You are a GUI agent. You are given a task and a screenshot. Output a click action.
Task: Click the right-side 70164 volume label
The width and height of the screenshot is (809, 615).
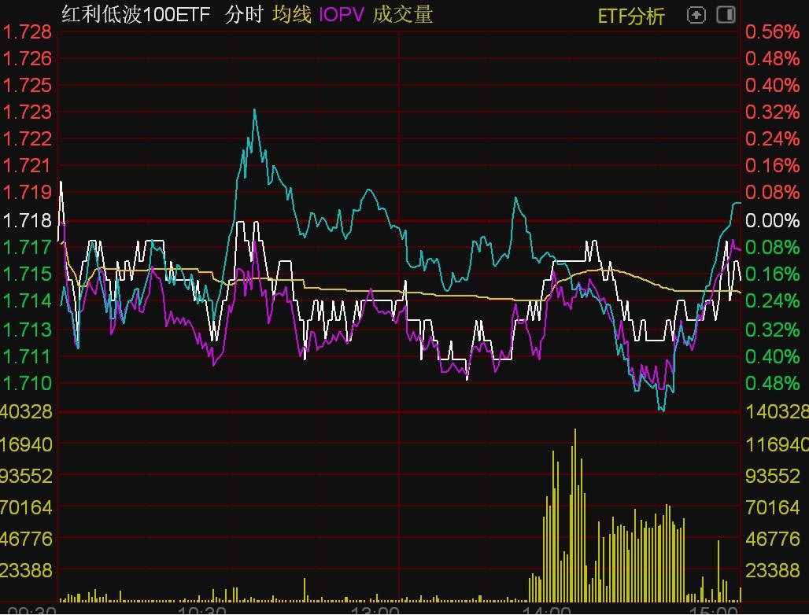tap(772, 507)
